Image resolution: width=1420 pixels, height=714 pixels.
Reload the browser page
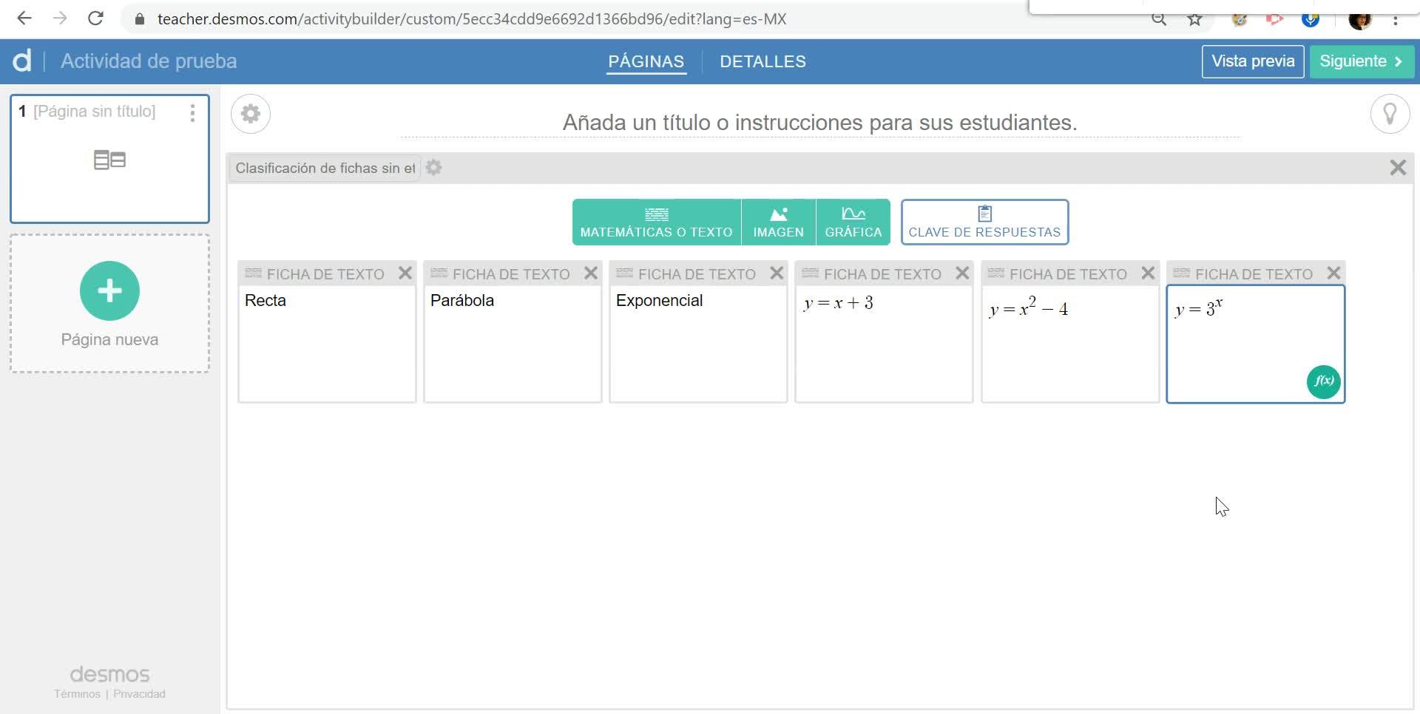coord(95,18)
